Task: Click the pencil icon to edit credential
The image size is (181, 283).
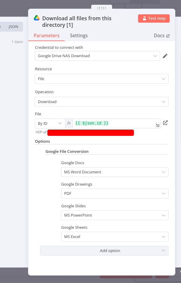Action: point(165,56)
